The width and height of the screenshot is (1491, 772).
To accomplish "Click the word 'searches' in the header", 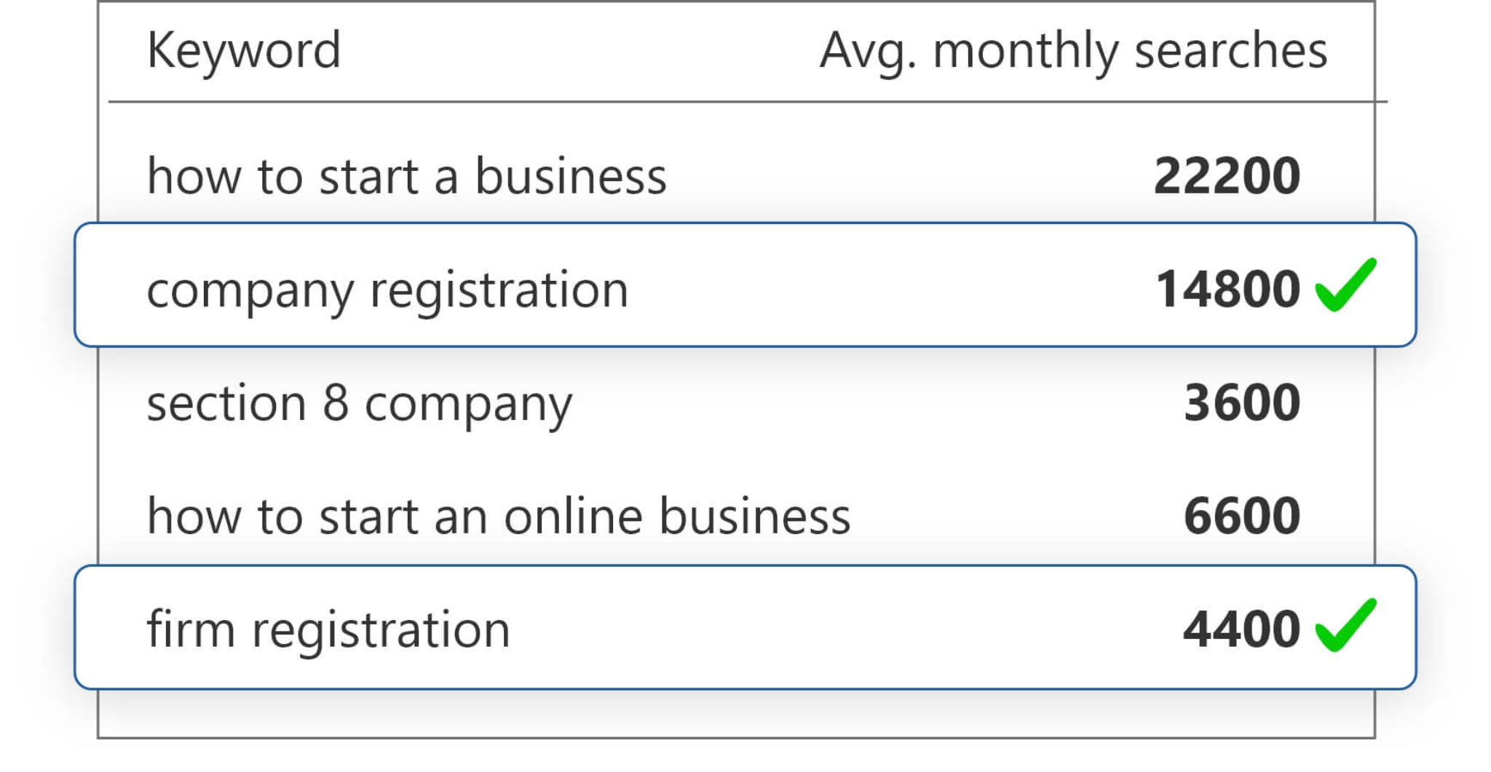I will point(1231,51).
